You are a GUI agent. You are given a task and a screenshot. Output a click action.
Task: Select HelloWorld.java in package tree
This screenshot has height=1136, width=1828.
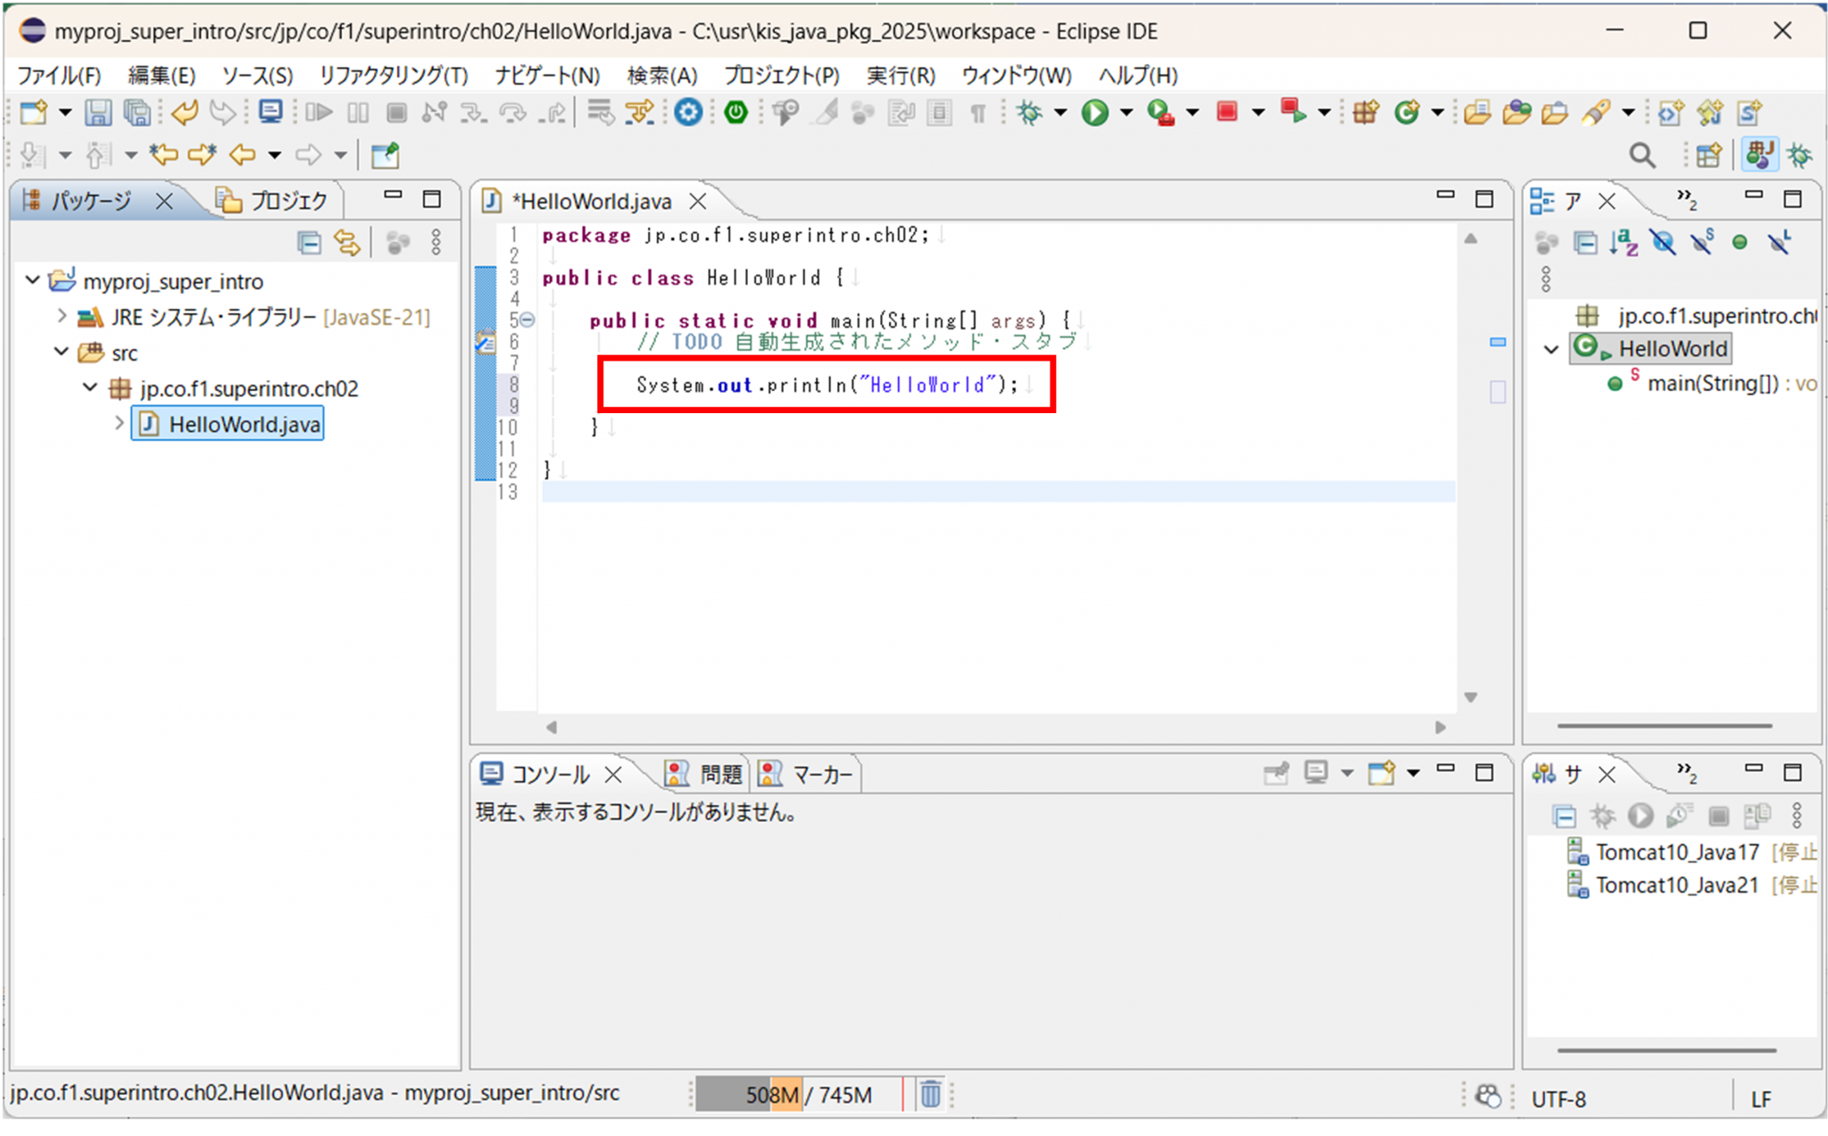pos(244,424)
